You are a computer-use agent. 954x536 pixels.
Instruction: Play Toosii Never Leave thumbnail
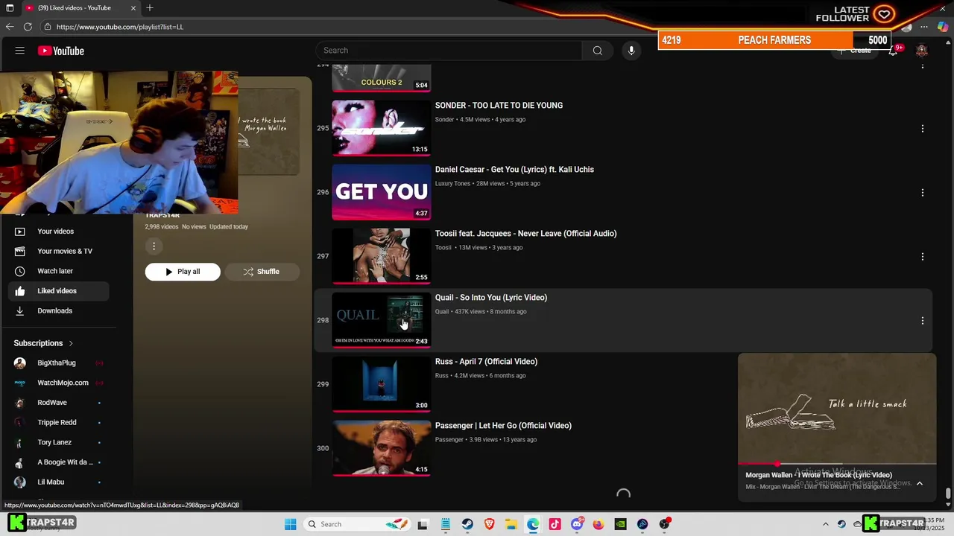point(382,256)
